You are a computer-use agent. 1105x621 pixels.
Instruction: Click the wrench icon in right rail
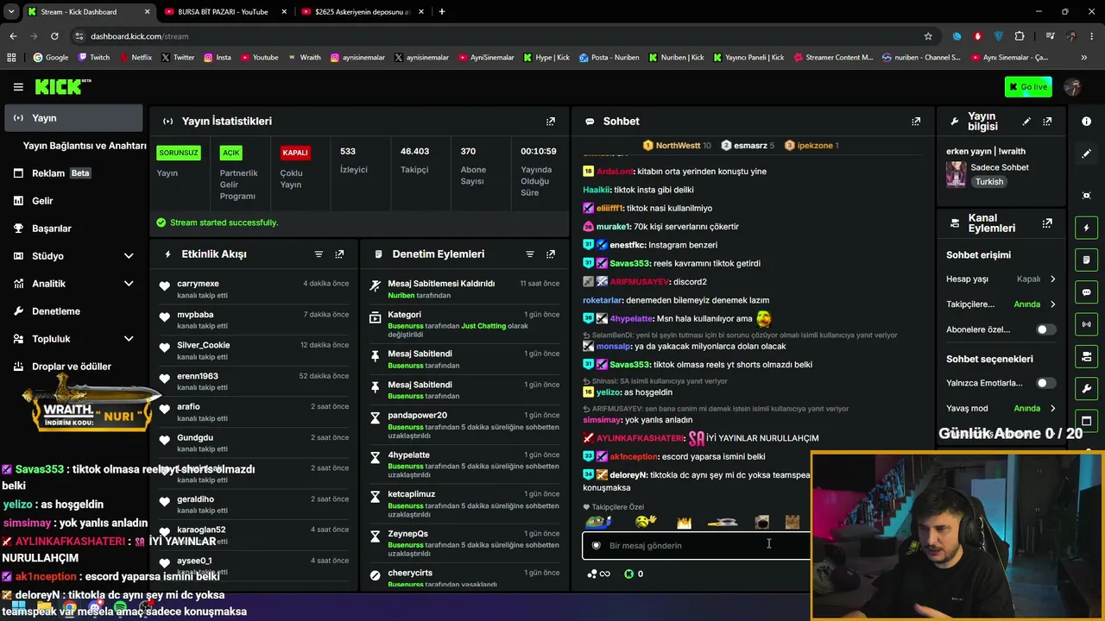1086,388
